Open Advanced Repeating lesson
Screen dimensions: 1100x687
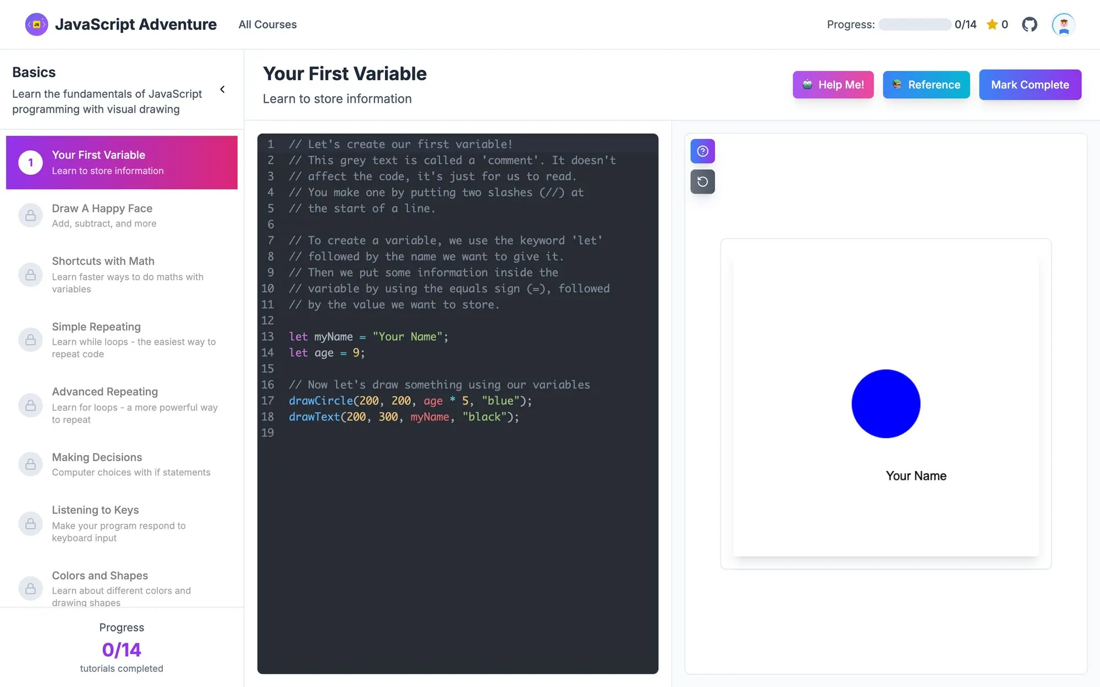tap(122, 405)
